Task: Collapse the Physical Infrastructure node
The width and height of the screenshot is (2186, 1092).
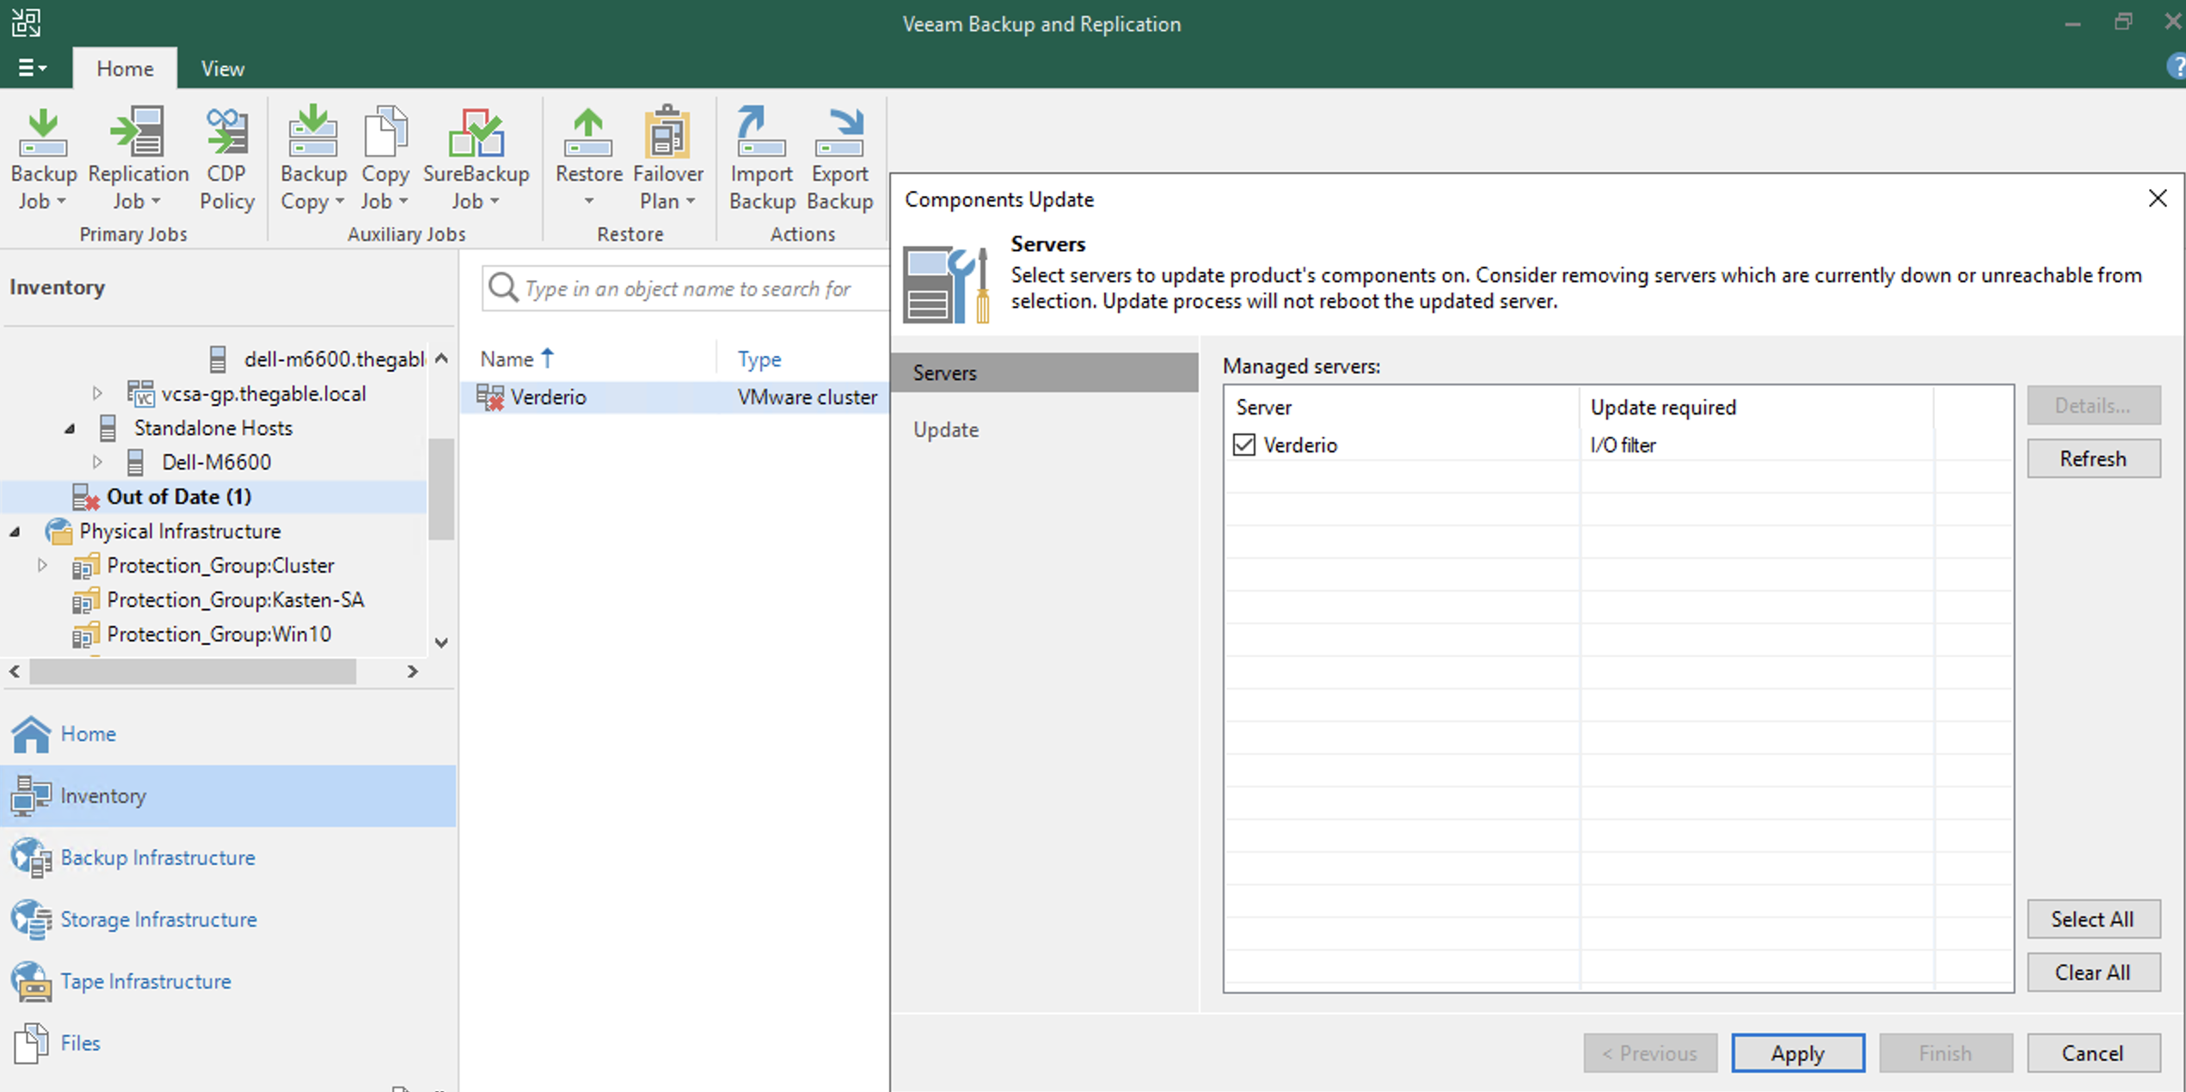Action: coord(15,531)
